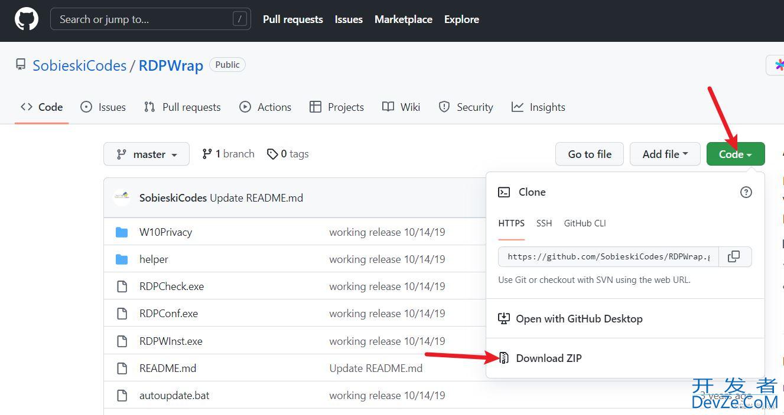Open the W10Privacy folder name link
Screen dimensions: 784x415
tap(165, 232)
